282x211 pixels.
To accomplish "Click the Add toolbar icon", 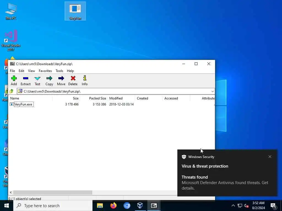I will point(14,80).
